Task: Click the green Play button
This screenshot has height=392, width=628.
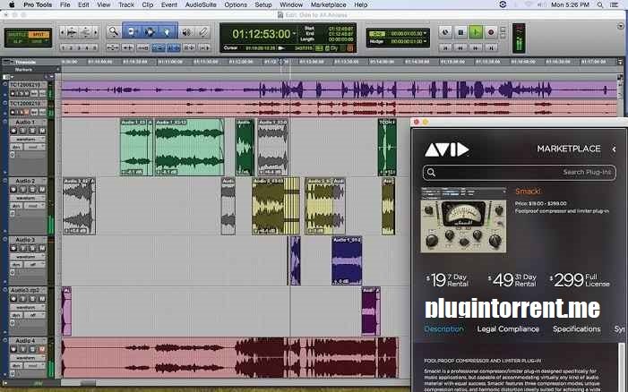Action: click(476, 32)
